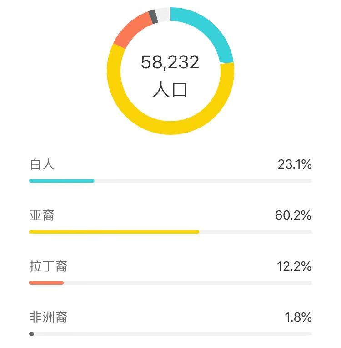
Task: Click the 23.1% percentage value
Action: point(295,164)
